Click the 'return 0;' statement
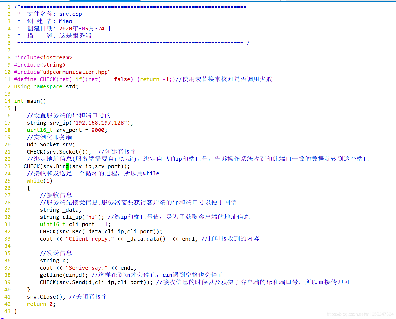The image size is (396, 319). click(41, 304)
